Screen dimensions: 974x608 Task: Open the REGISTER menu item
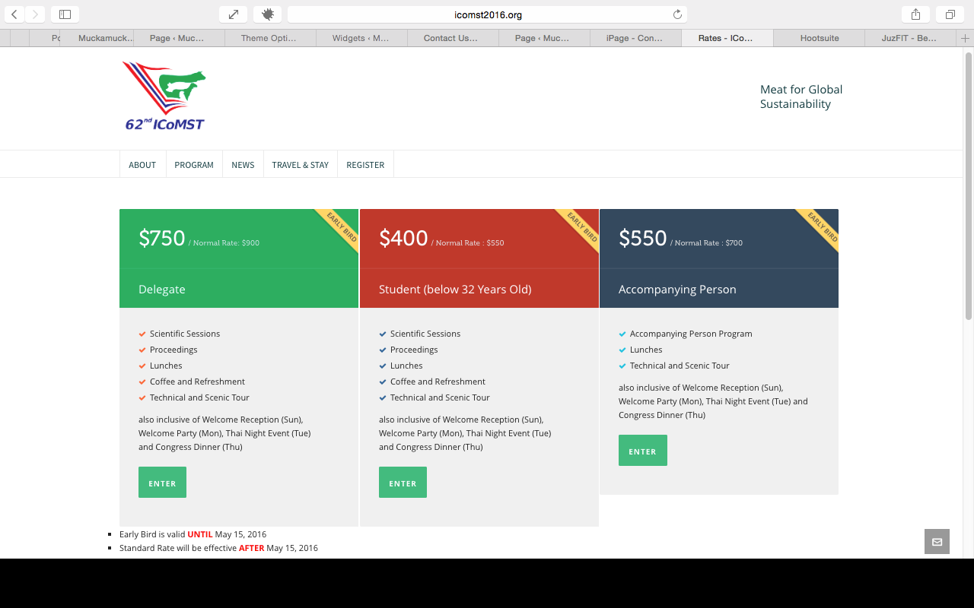pyautogui.click(x=365, y=165)
